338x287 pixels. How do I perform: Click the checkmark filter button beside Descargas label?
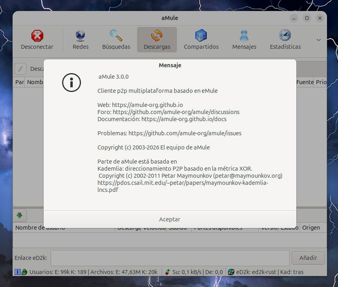pos(20,69)
